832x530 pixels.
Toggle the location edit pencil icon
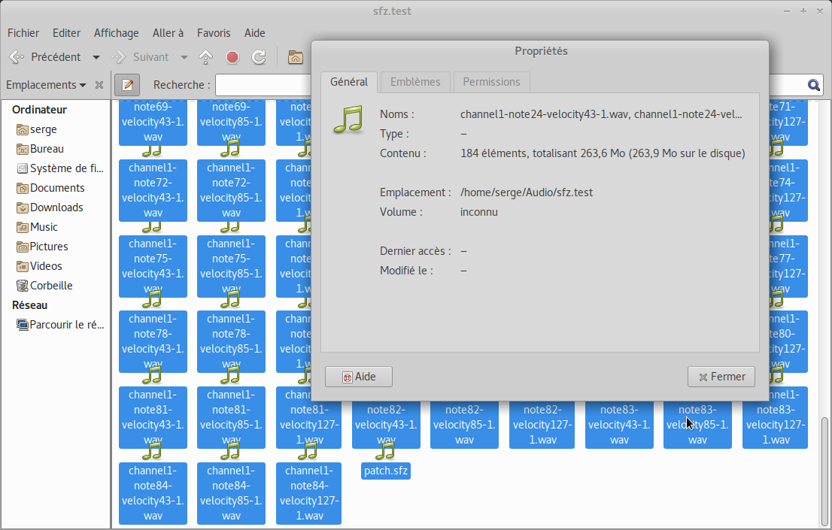pyautogui.click(x=127, y=85)
